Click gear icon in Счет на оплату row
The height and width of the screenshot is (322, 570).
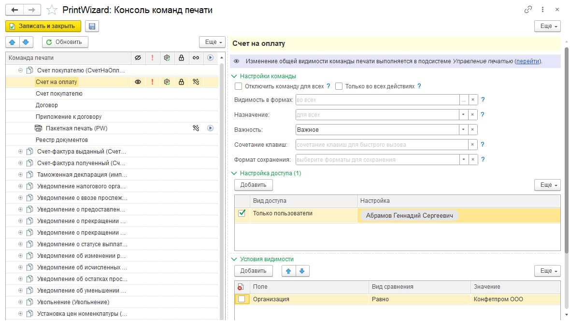(x=167, y=82)
